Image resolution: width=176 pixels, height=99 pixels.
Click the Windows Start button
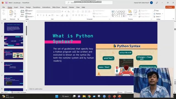(x=57, y=96)
